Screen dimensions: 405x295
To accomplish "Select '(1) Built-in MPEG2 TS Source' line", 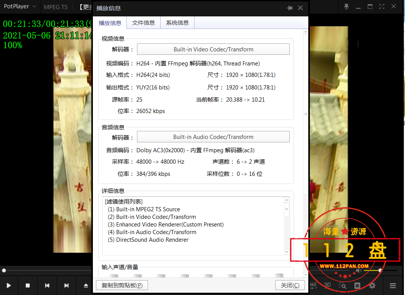I will click(144, 209).
